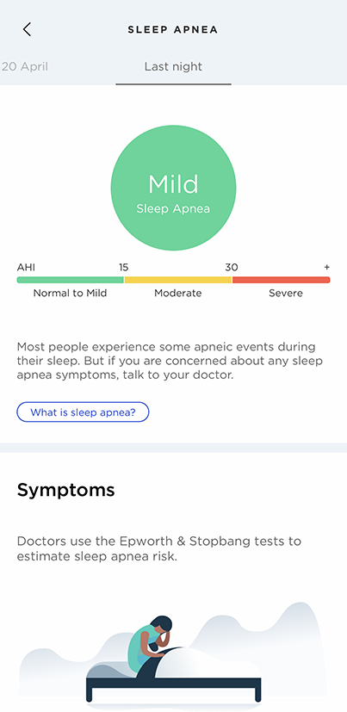Viewport: 347px width, 712px height.
Task: Tap the Symptoms heading
Action: tap(65, 491)
